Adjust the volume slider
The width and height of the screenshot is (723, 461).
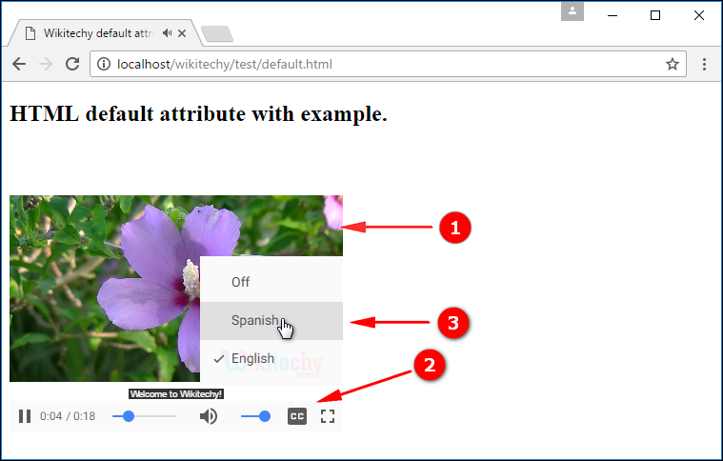pyautogui.click(x=254, y=416)
